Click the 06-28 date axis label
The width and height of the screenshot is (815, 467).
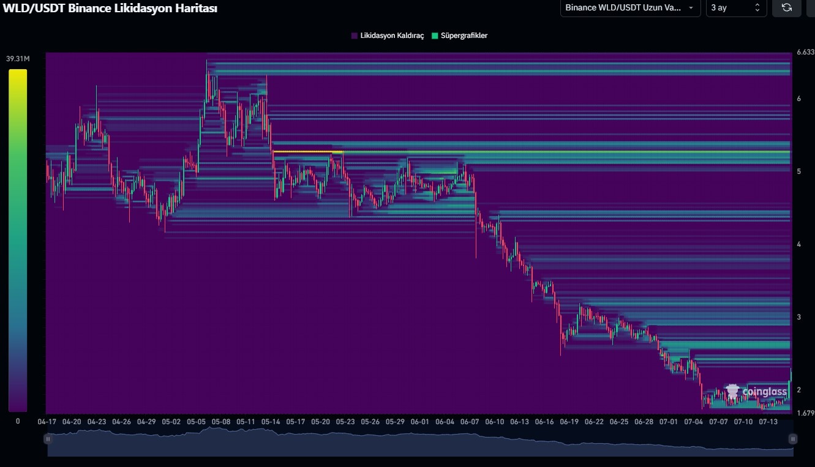(644, 422)
